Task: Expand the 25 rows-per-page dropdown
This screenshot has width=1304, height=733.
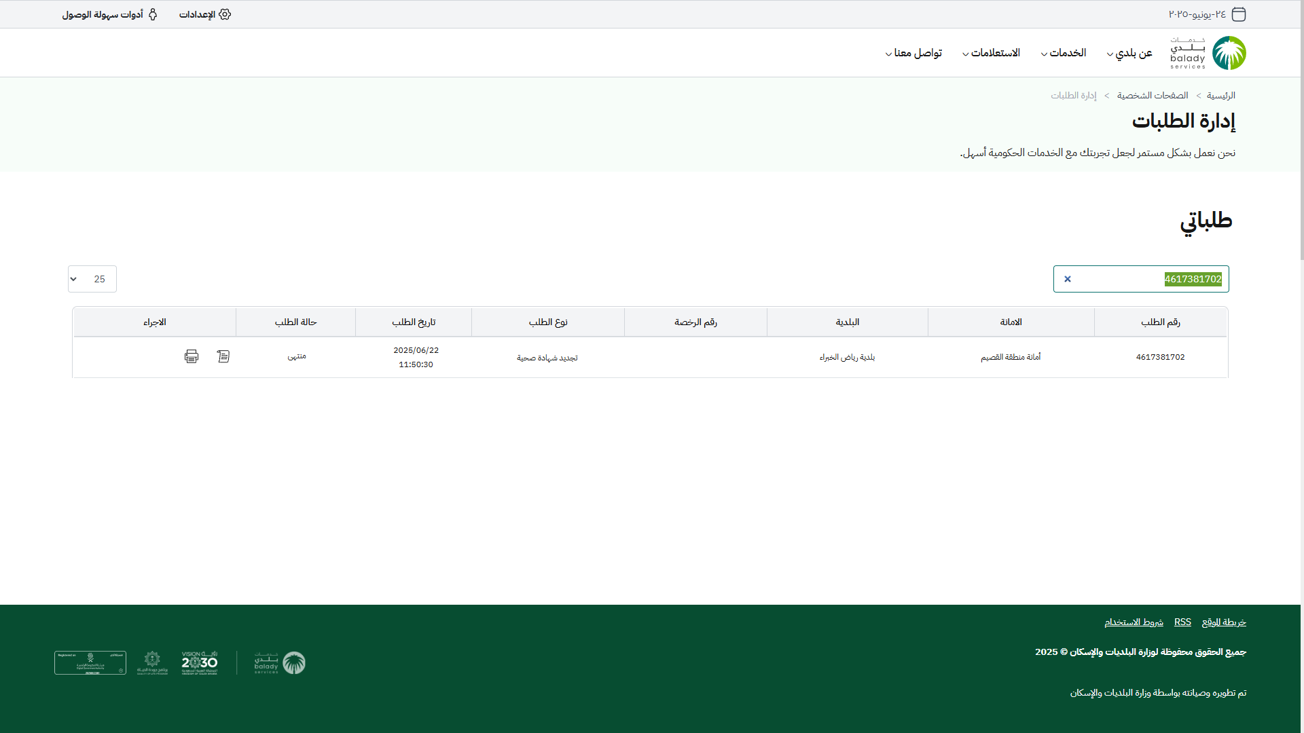Action: coord(92,279)
